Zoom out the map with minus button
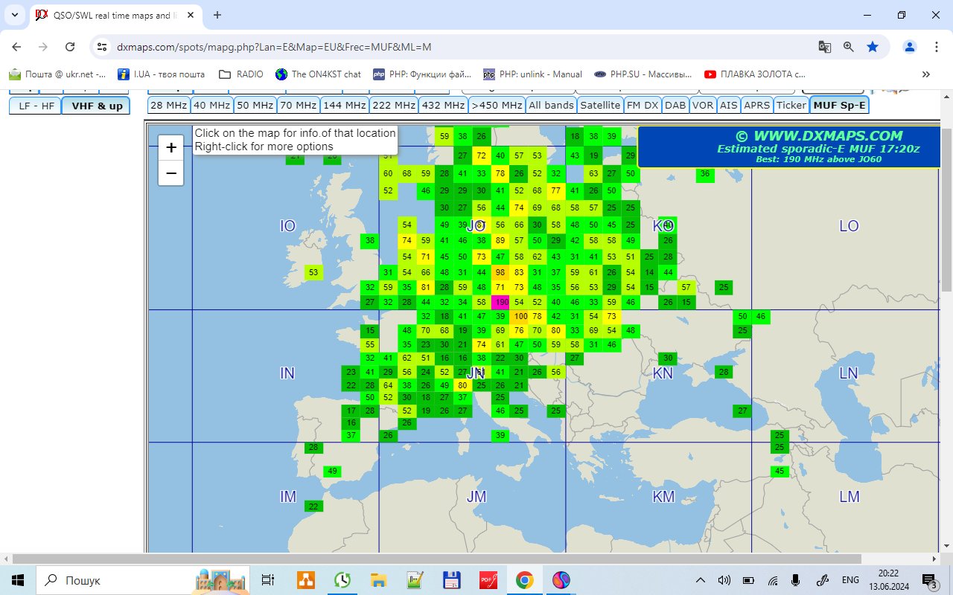Screen dimensions: 953x595 pyautogui.click(x=171, y=173)
